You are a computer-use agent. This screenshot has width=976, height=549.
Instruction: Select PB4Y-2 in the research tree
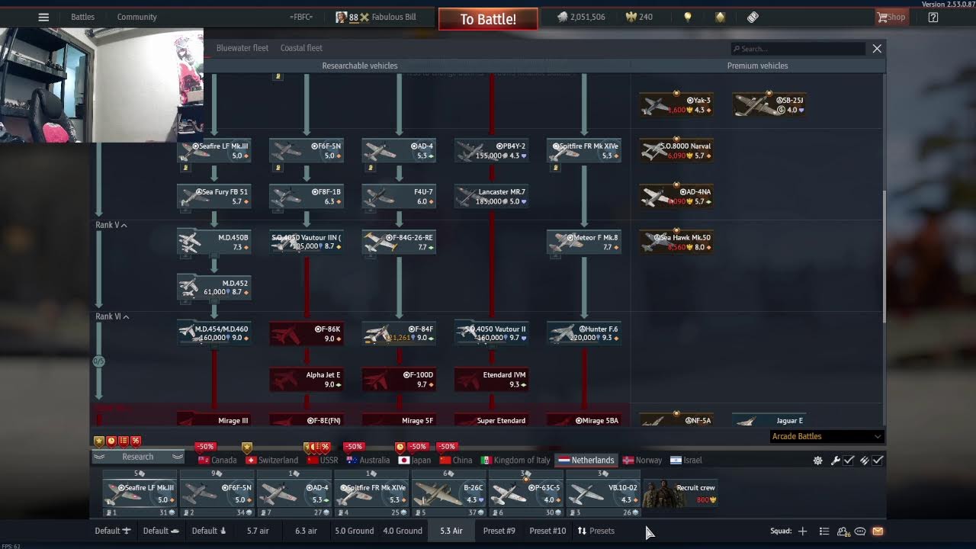(492, 151)
